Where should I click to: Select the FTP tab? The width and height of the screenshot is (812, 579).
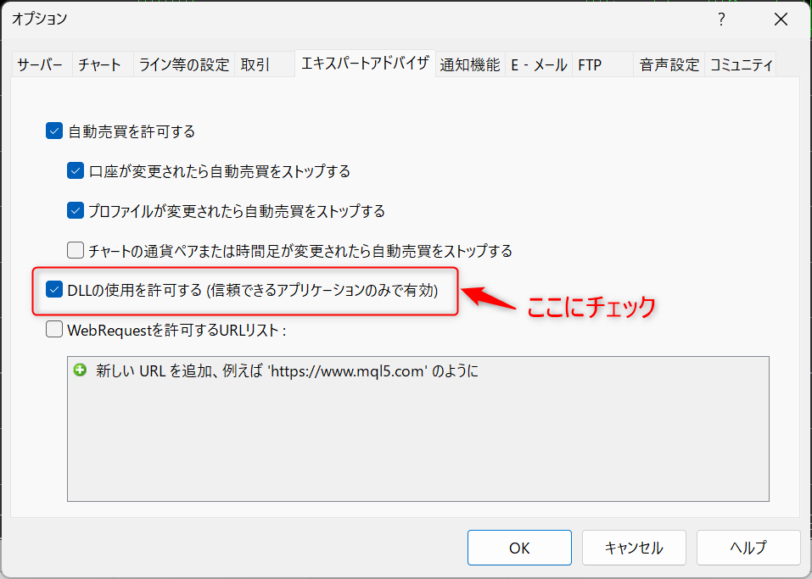[590, 64]
